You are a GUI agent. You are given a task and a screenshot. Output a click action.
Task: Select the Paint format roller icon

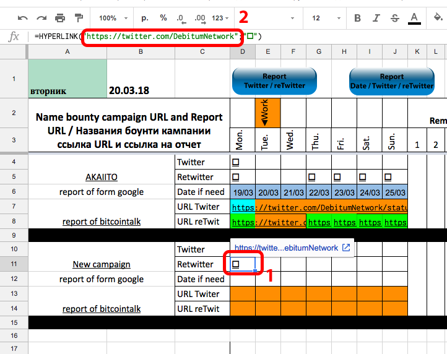pyautogui.click(x=79, y=18)
